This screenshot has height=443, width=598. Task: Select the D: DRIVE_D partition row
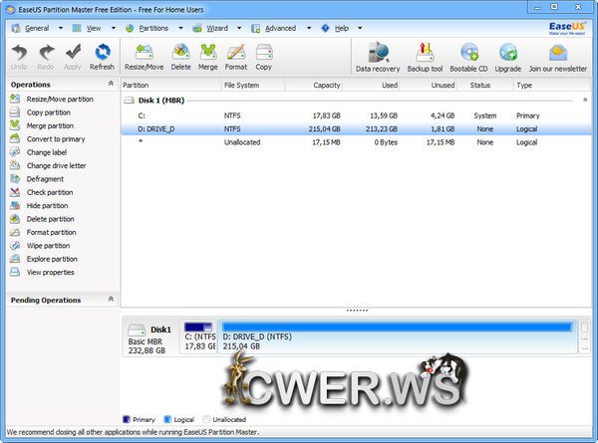pyautogui.click(x=356, y=129)
